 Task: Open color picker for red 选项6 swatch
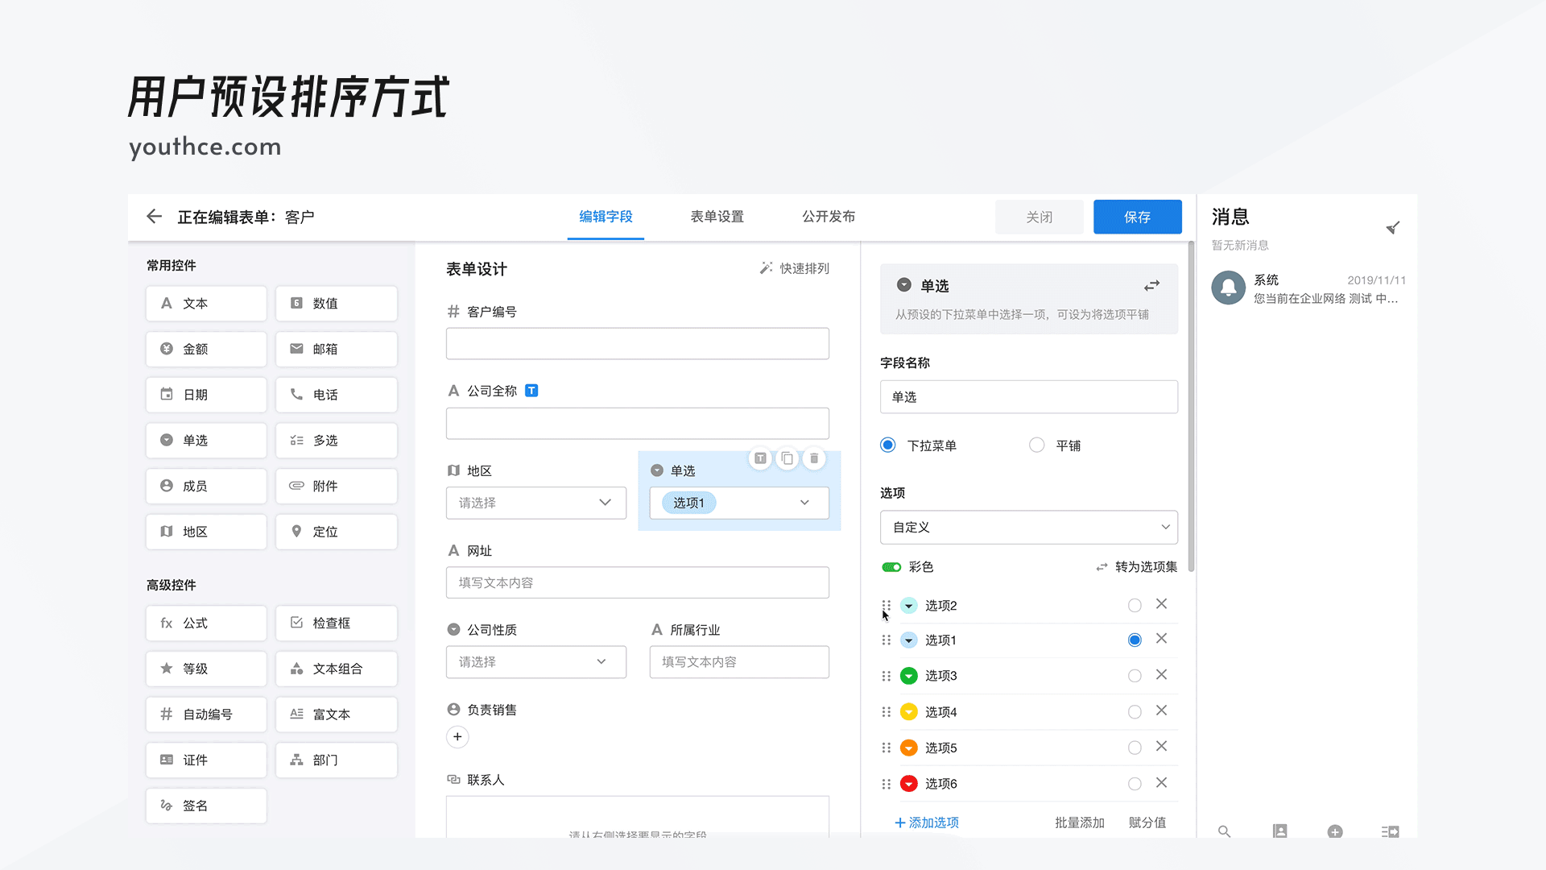coord(909,784)
